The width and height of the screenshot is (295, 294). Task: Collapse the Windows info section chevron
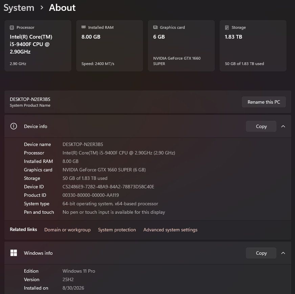coord(283,253)
